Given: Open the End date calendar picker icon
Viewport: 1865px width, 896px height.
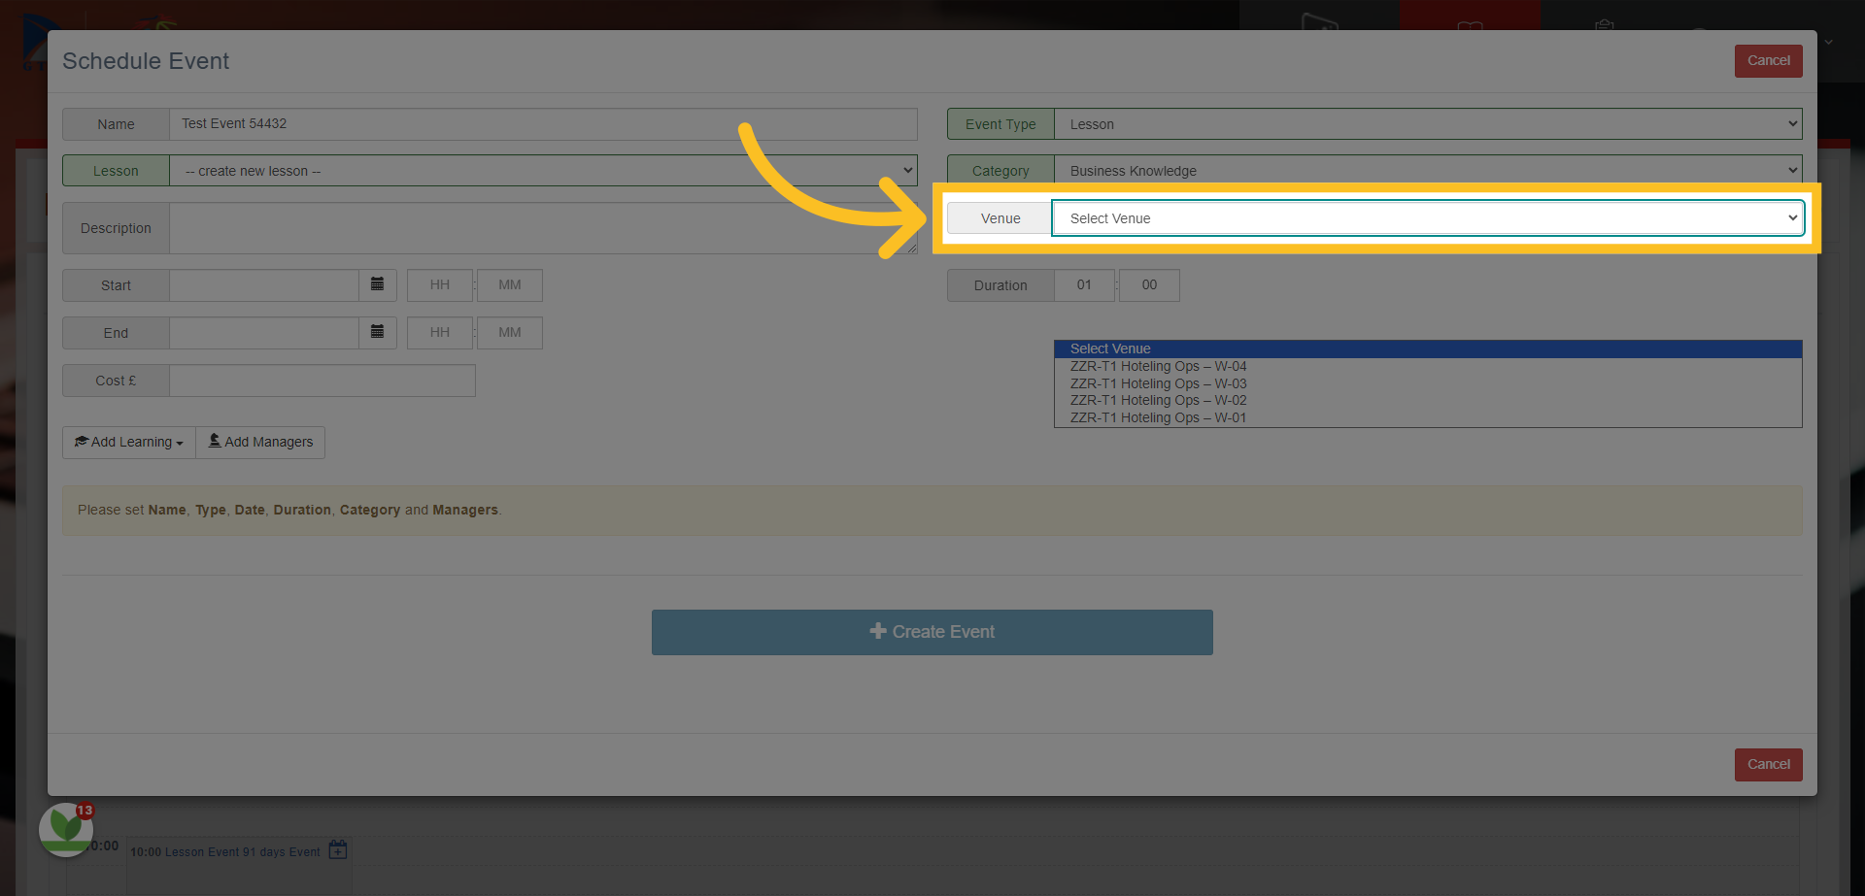Looking at the screenshot, I should click(x=378, y=332).
